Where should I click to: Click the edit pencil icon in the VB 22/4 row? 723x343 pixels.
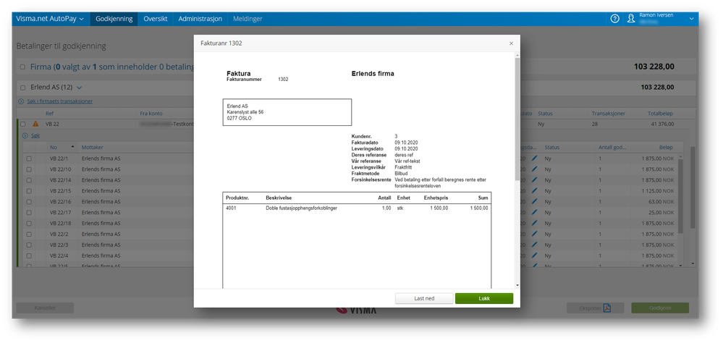pyautogui.click(x=535, y=256)
